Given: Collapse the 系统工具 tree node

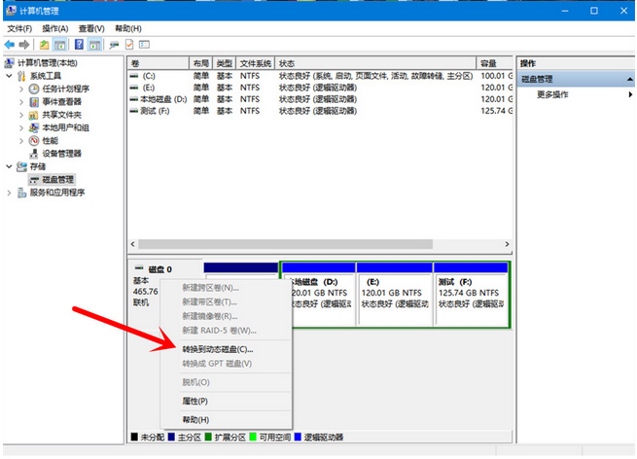Looking at the screenshot, I should tap(10, 76).
